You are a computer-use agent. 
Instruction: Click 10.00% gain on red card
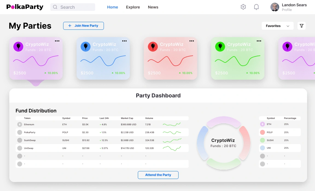187,73
